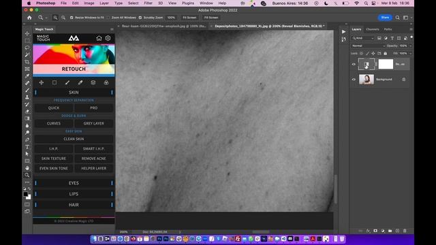Go to Photoshop home screen
The image size is (436, 245).
29,18
